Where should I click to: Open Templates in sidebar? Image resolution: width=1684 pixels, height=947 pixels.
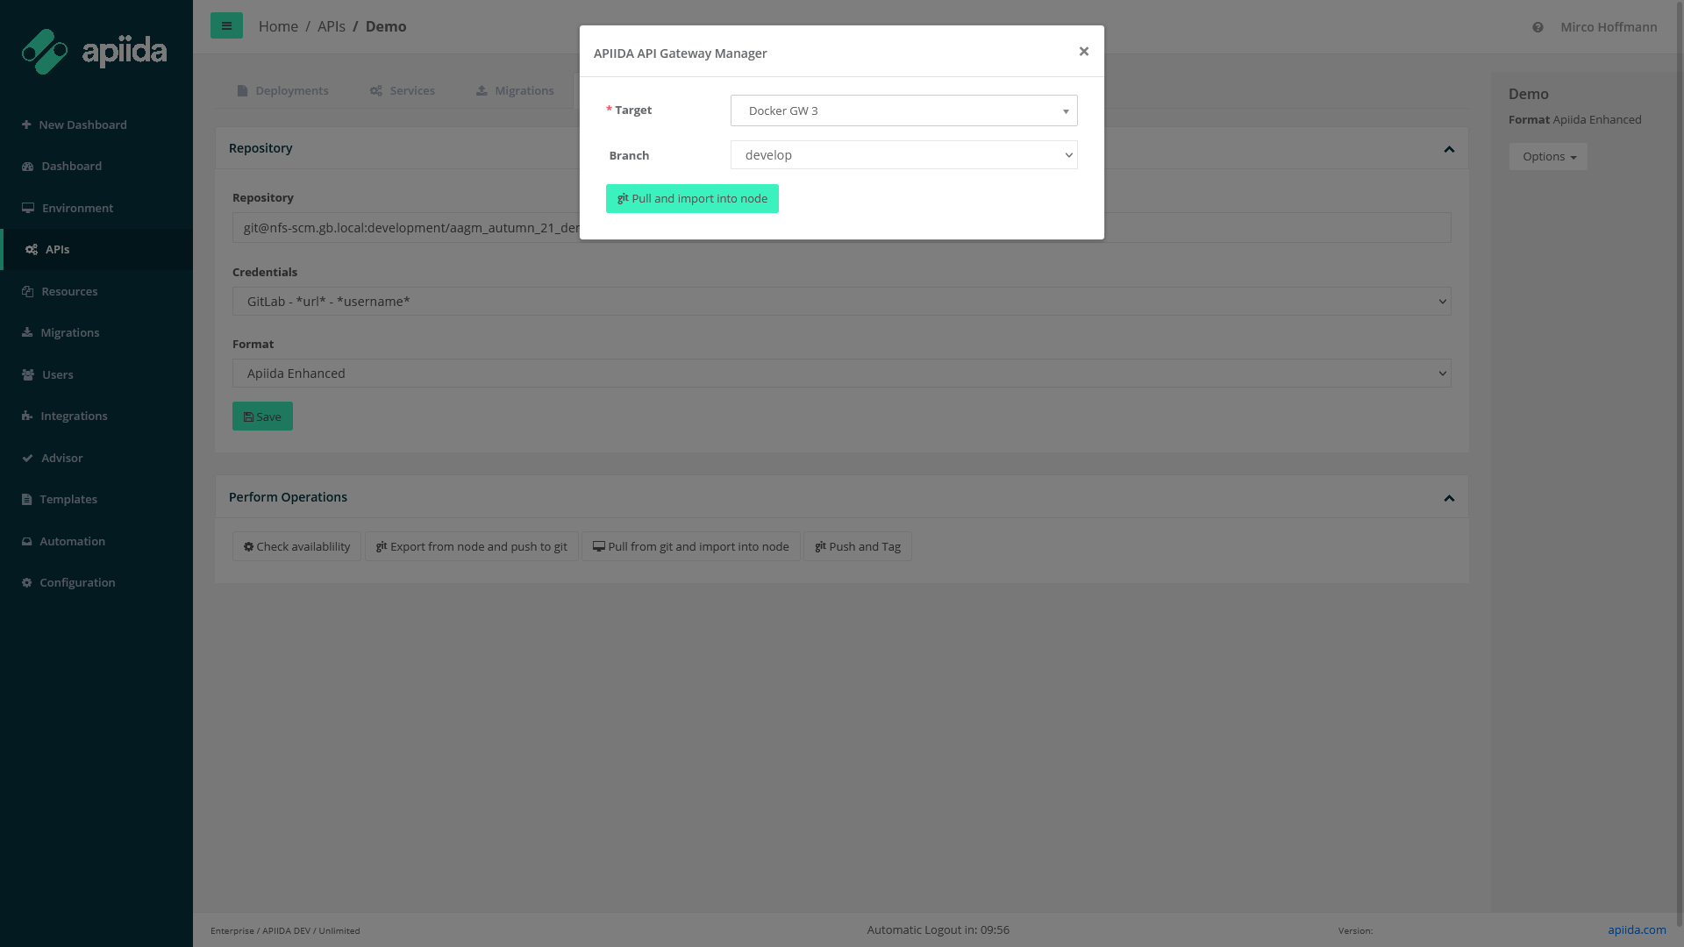tap(96, 499)
